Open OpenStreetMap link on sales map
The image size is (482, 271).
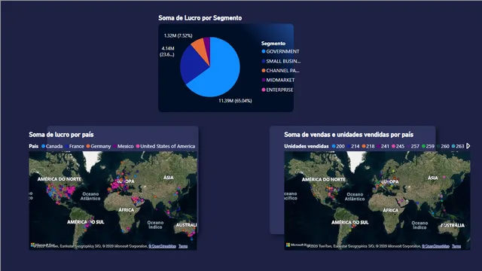point(435,246)
